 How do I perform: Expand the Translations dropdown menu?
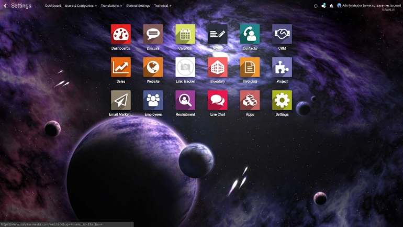coord(111,6)
